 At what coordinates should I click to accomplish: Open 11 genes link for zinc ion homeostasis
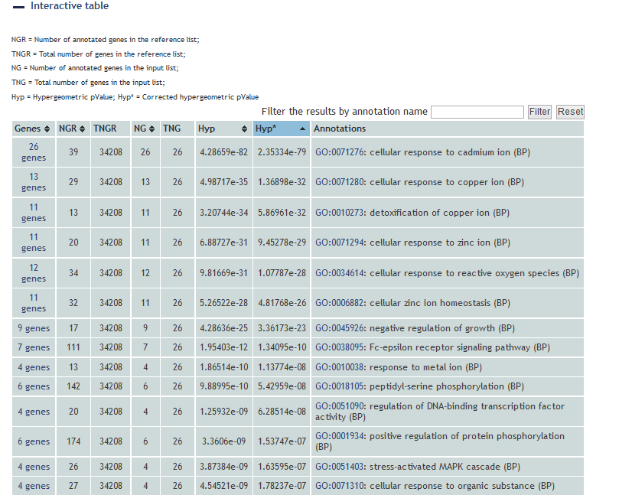tap(34, 303)
